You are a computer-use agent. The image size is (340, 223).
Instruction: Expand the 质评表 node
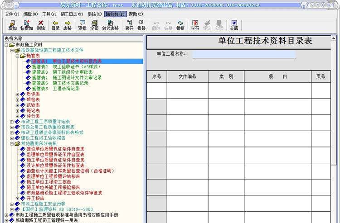[17, 94]
